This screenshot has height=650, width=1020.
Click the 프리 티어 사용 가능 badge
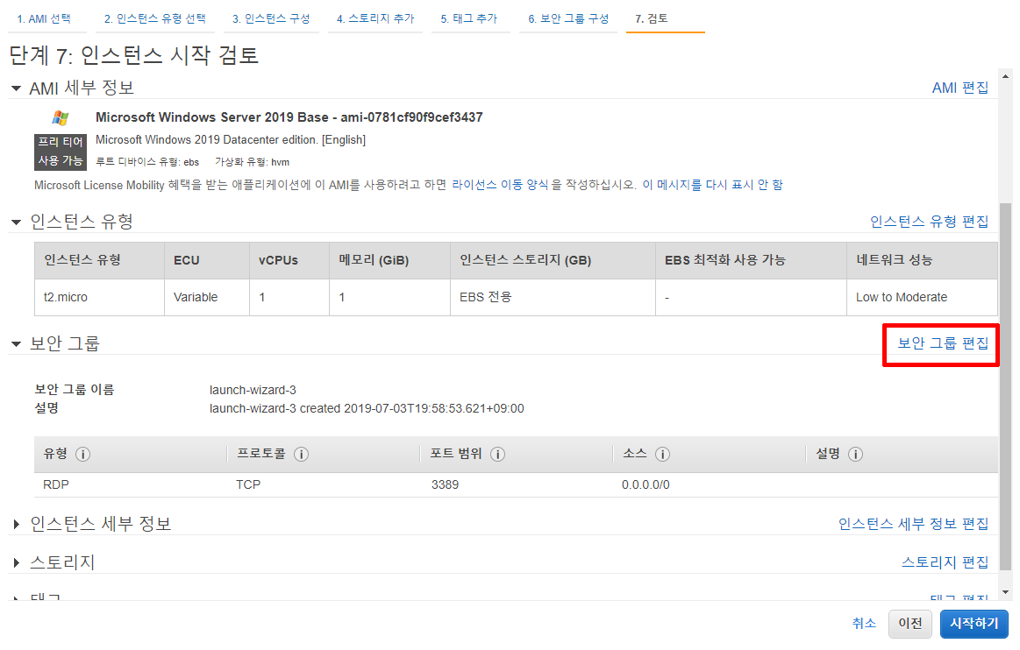[x=61, y=152]
